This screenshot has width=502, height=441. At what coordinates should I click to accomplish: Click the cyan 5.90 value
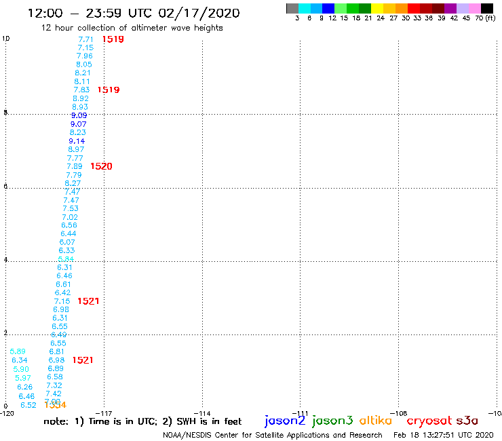(x=21, y=370)
